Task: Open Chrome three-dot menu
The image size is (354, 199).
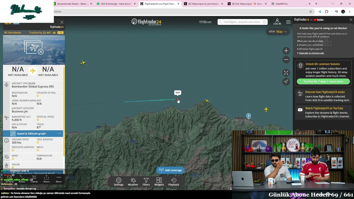Action: click(350, 12)
